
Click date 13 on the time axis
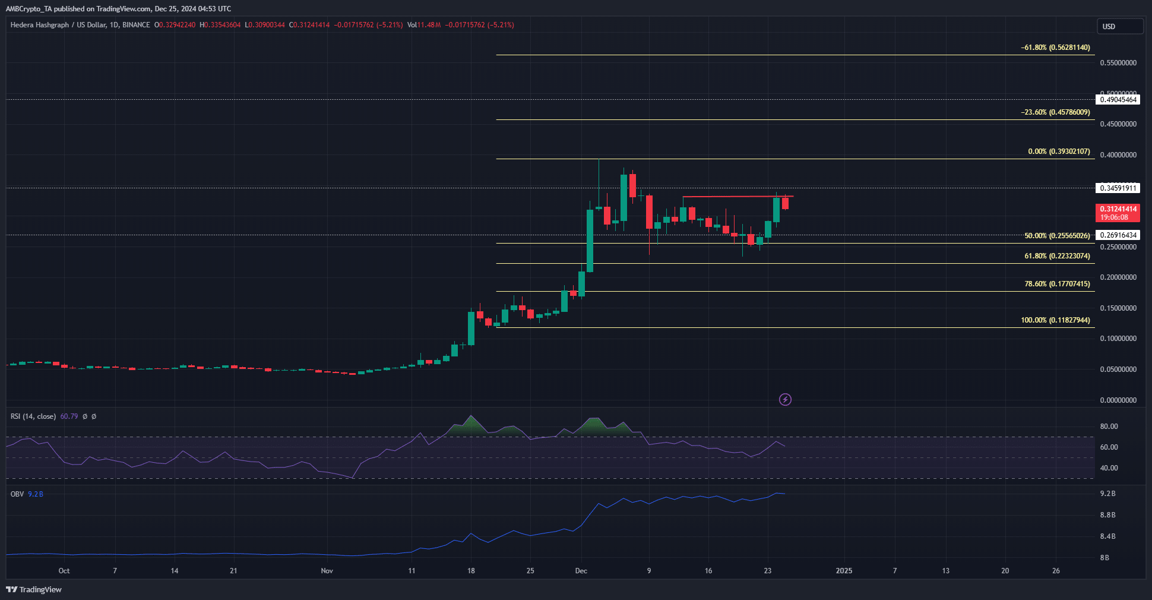point(946,571)
